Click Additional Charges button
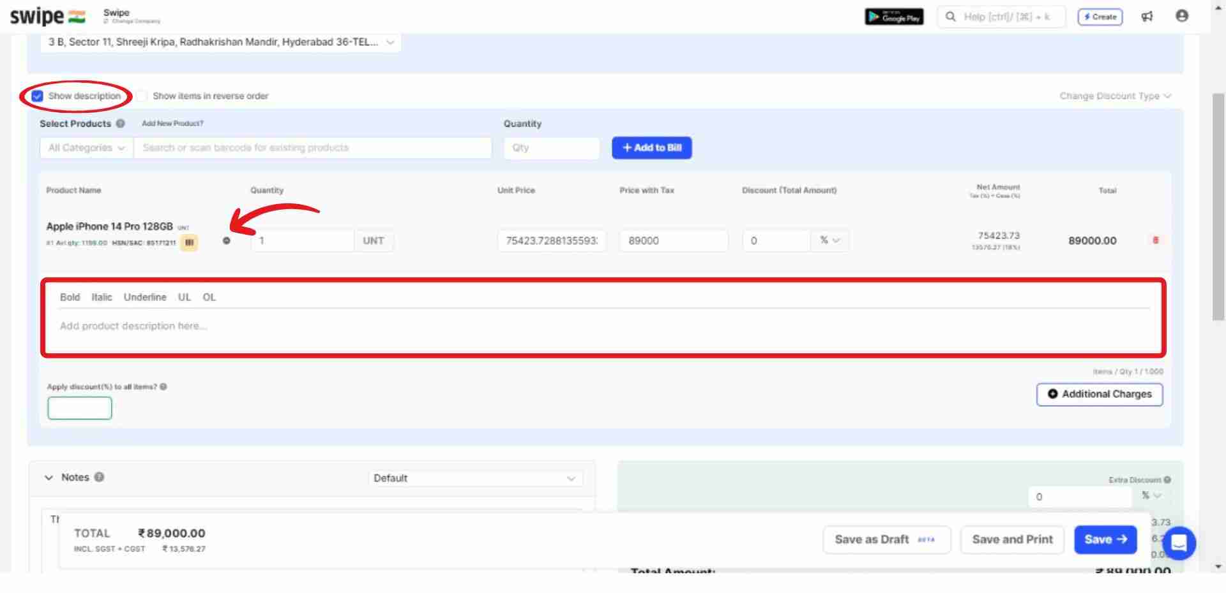Screen dimensions: 1226x593 pyautogui.click(x=1100, y=394)
